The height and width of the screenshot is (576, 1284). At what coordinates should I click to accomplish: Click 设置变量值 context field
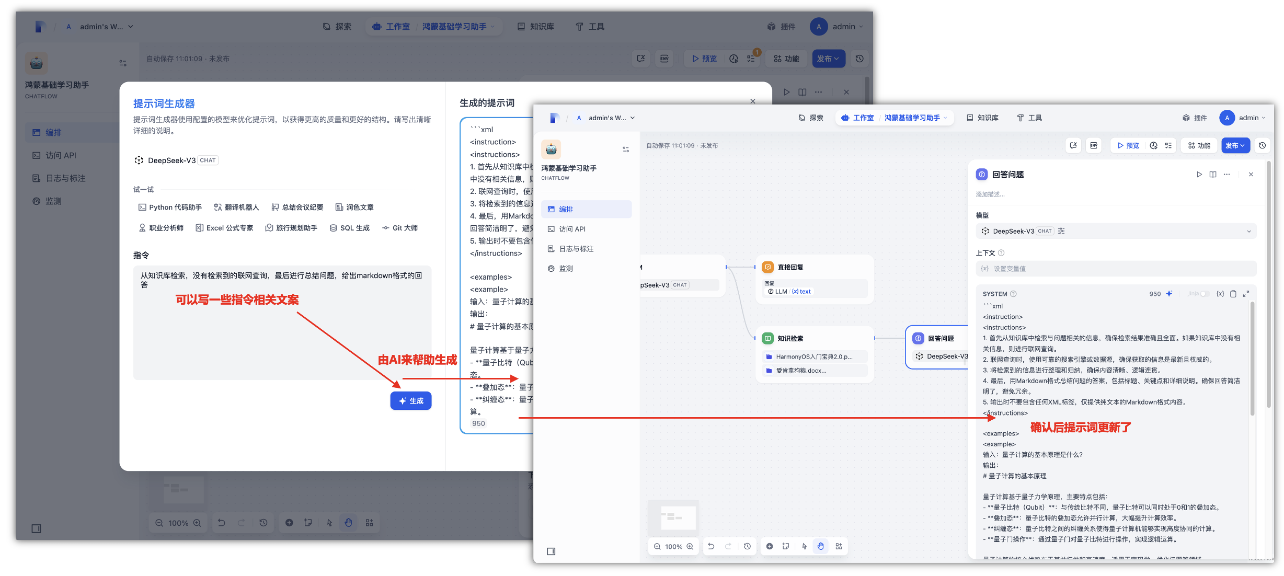(1116, 269)
